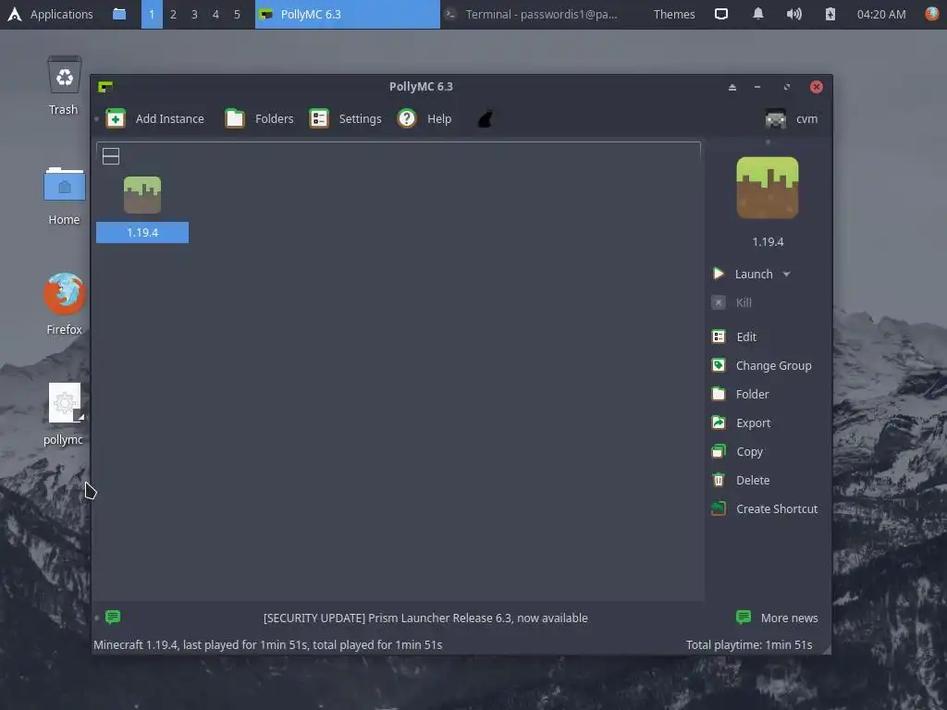The height and width of the screenshot is (710, 947).
Task: Open the Applications menu
Action: (x=50, y=15)
